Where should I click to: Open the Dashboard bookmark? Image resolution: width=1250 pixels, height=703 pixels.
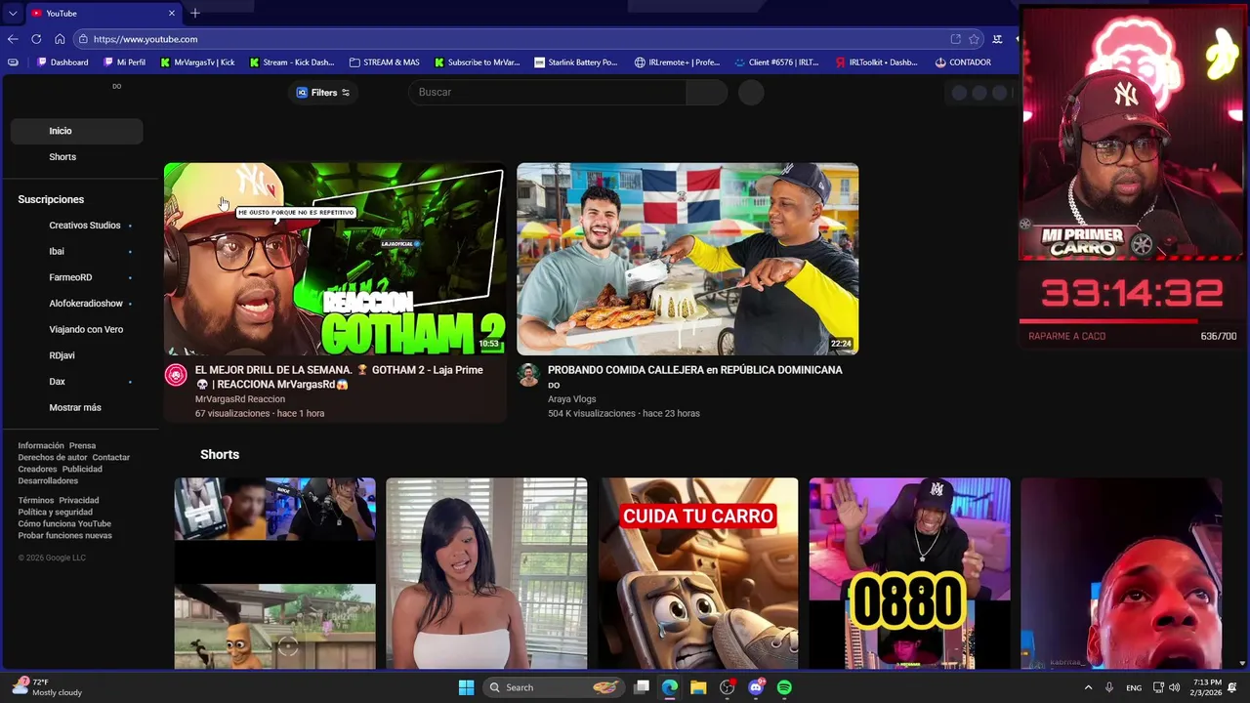(x=62, y=62)
